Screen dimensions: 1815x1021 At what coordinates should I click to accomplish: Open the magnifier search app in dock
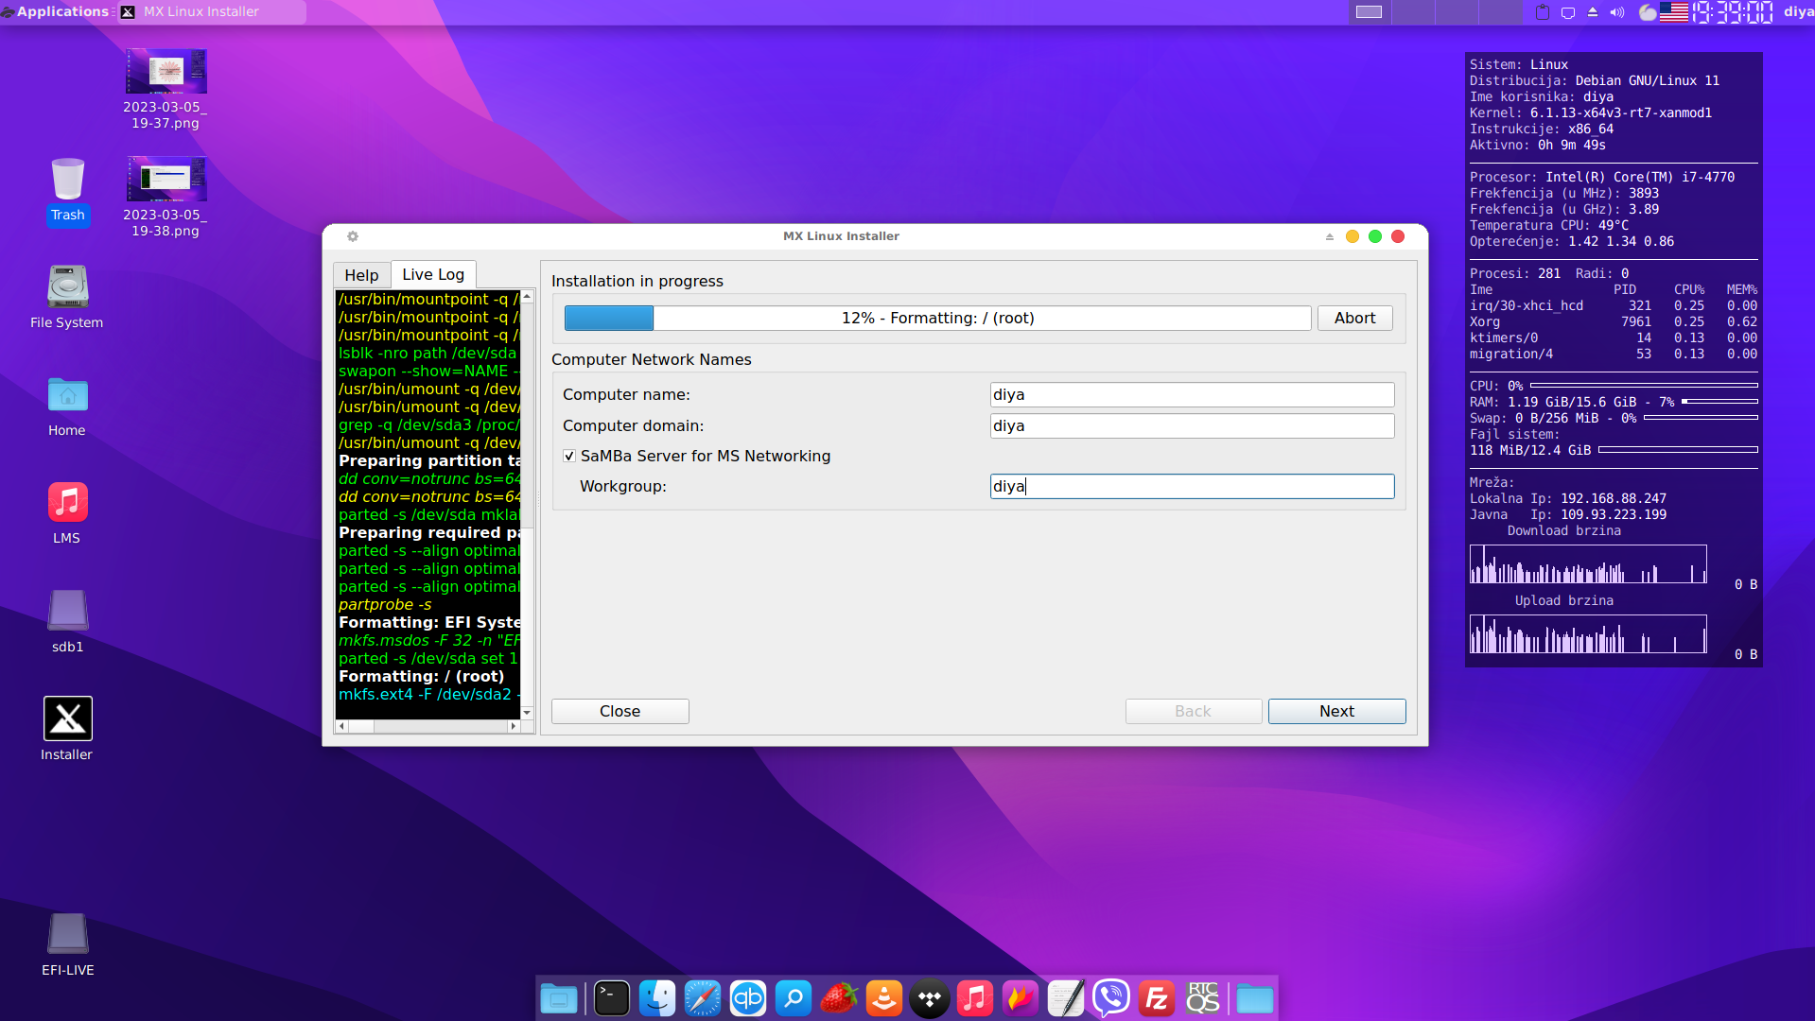click(x=794, y=998)
